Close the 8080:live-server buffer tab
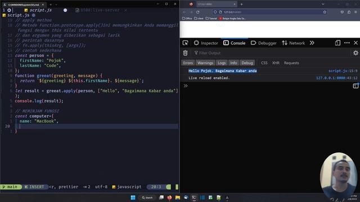The height and width of the screenshot is (202, 360). (125, 10)
